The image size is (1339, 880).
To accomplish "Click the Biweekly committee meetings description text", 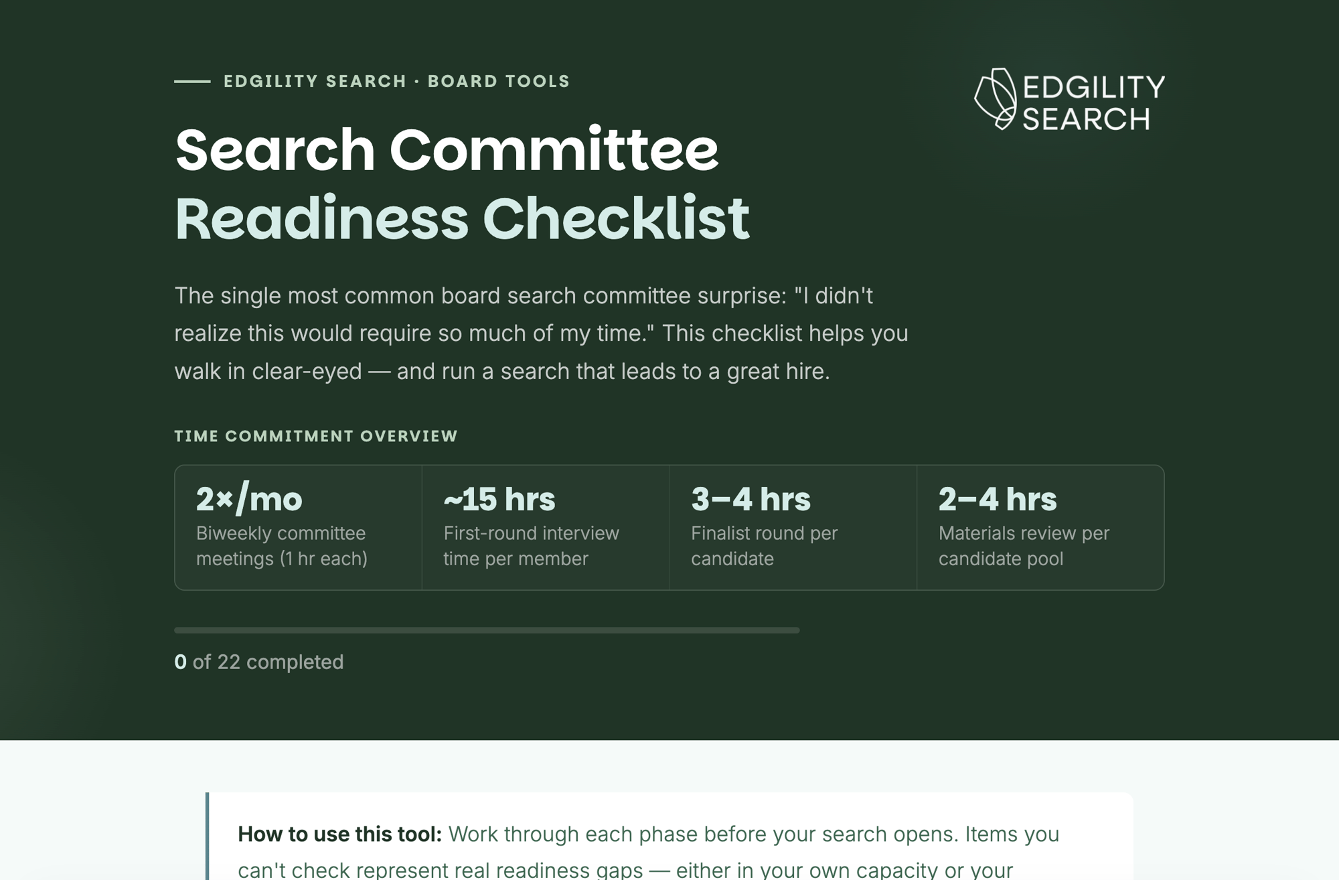I will (x=282, y=546).
